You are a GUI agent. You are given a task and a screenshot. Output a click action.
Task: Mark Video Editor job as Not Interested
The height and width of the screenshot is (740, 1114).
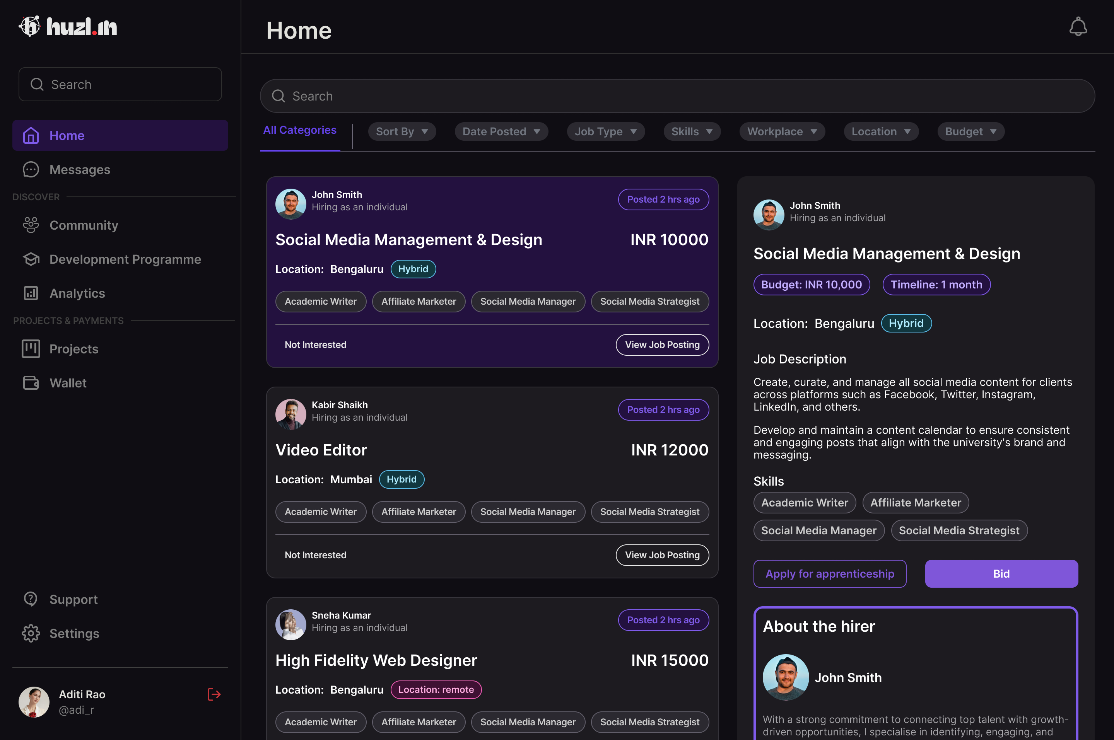click(315, 555)
